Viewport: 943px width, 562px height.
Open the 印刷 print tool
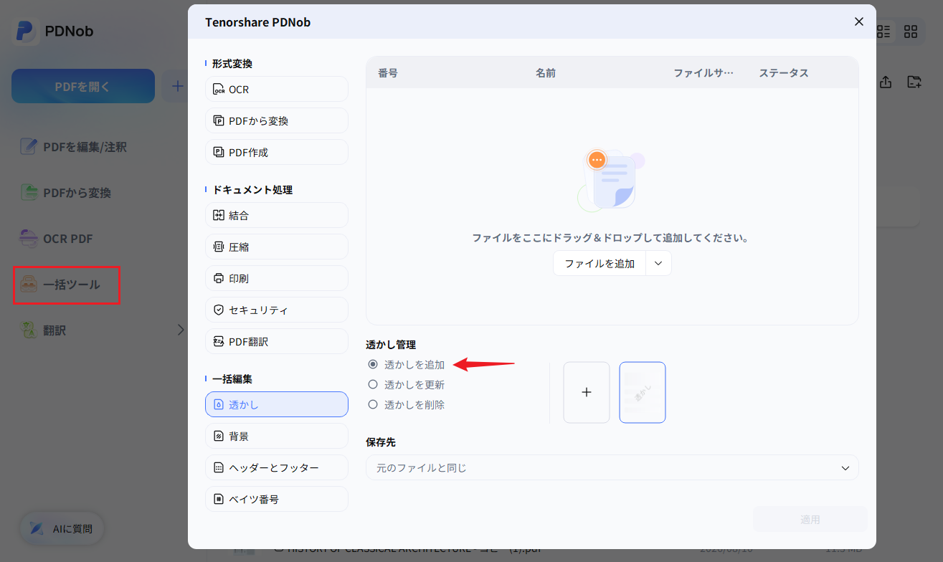(x=277, y=278)
